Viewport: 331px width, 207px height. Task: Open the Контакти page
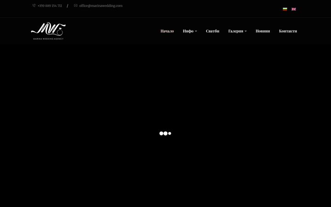pos(288,31)
